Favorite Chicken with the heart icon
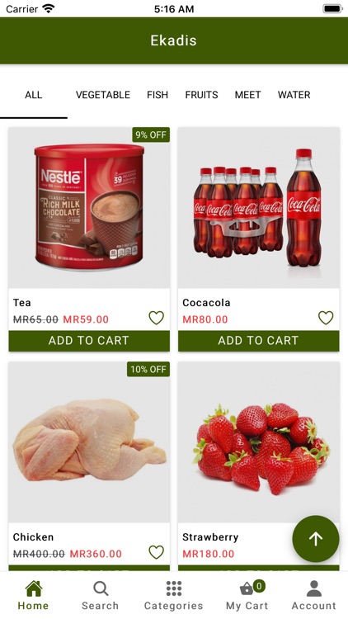The height and width of the screenshot is (619, 348). 156,552
